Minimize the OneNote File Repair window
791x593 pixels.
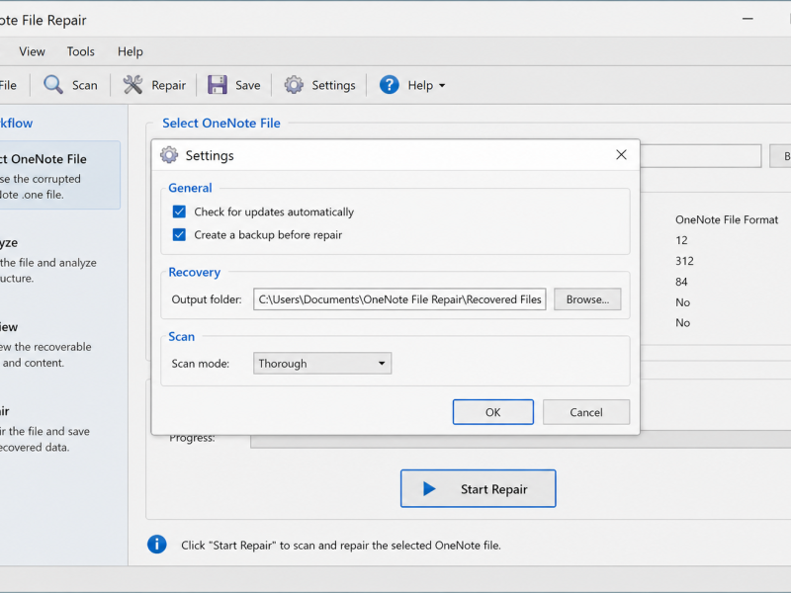[x=747, y=19]
